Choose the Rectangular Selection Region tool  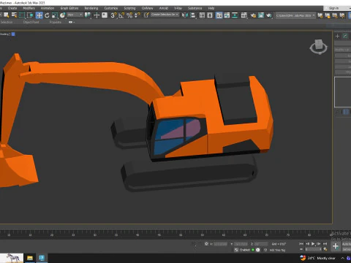[x=22, y=15]
